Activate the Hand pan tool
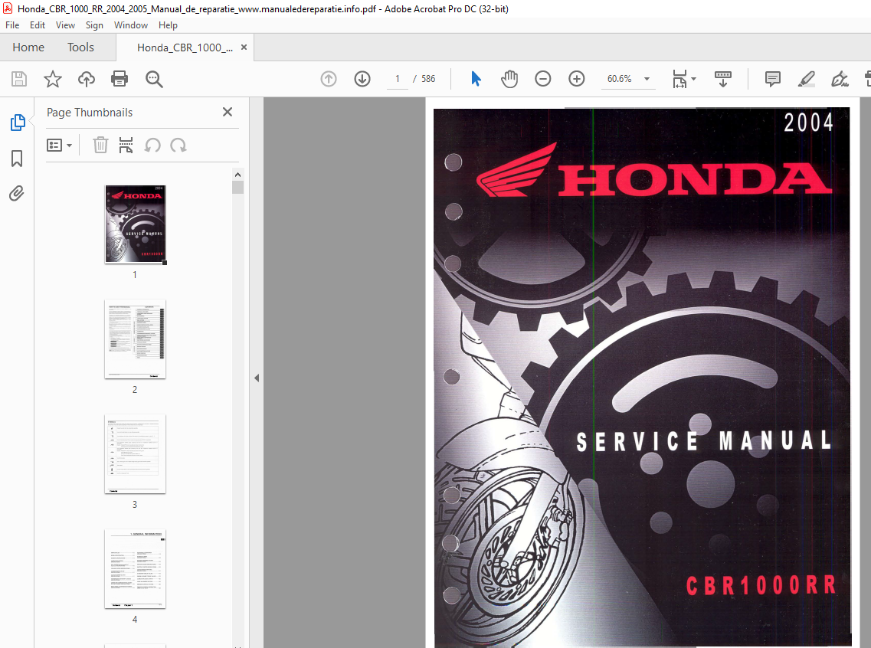The image size is (871, 648). coord(509,79)
